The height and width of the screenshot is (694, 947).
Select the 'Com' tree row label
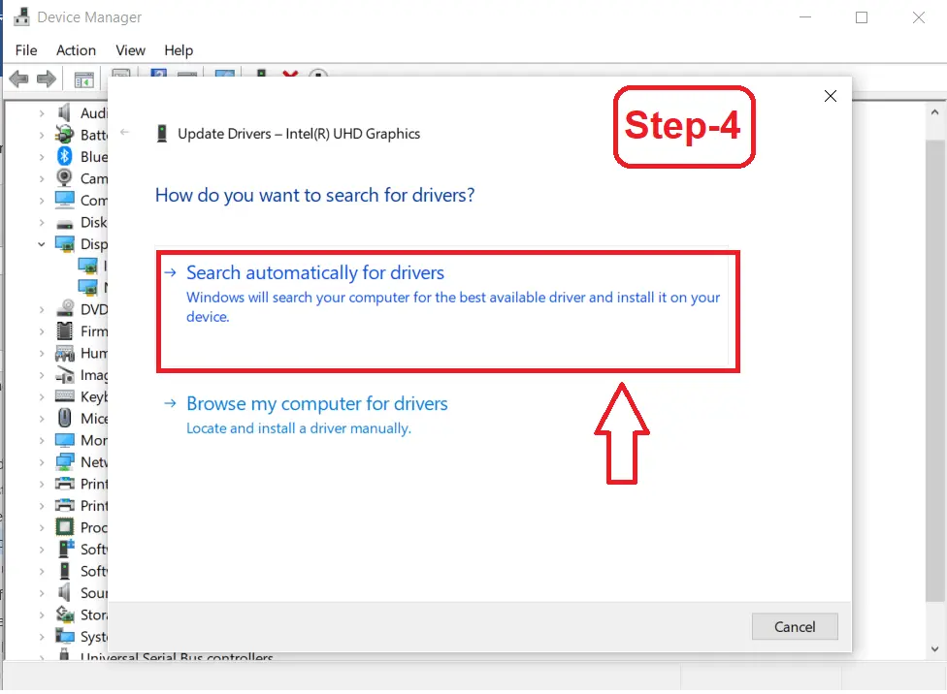click(x=93, y=201)
